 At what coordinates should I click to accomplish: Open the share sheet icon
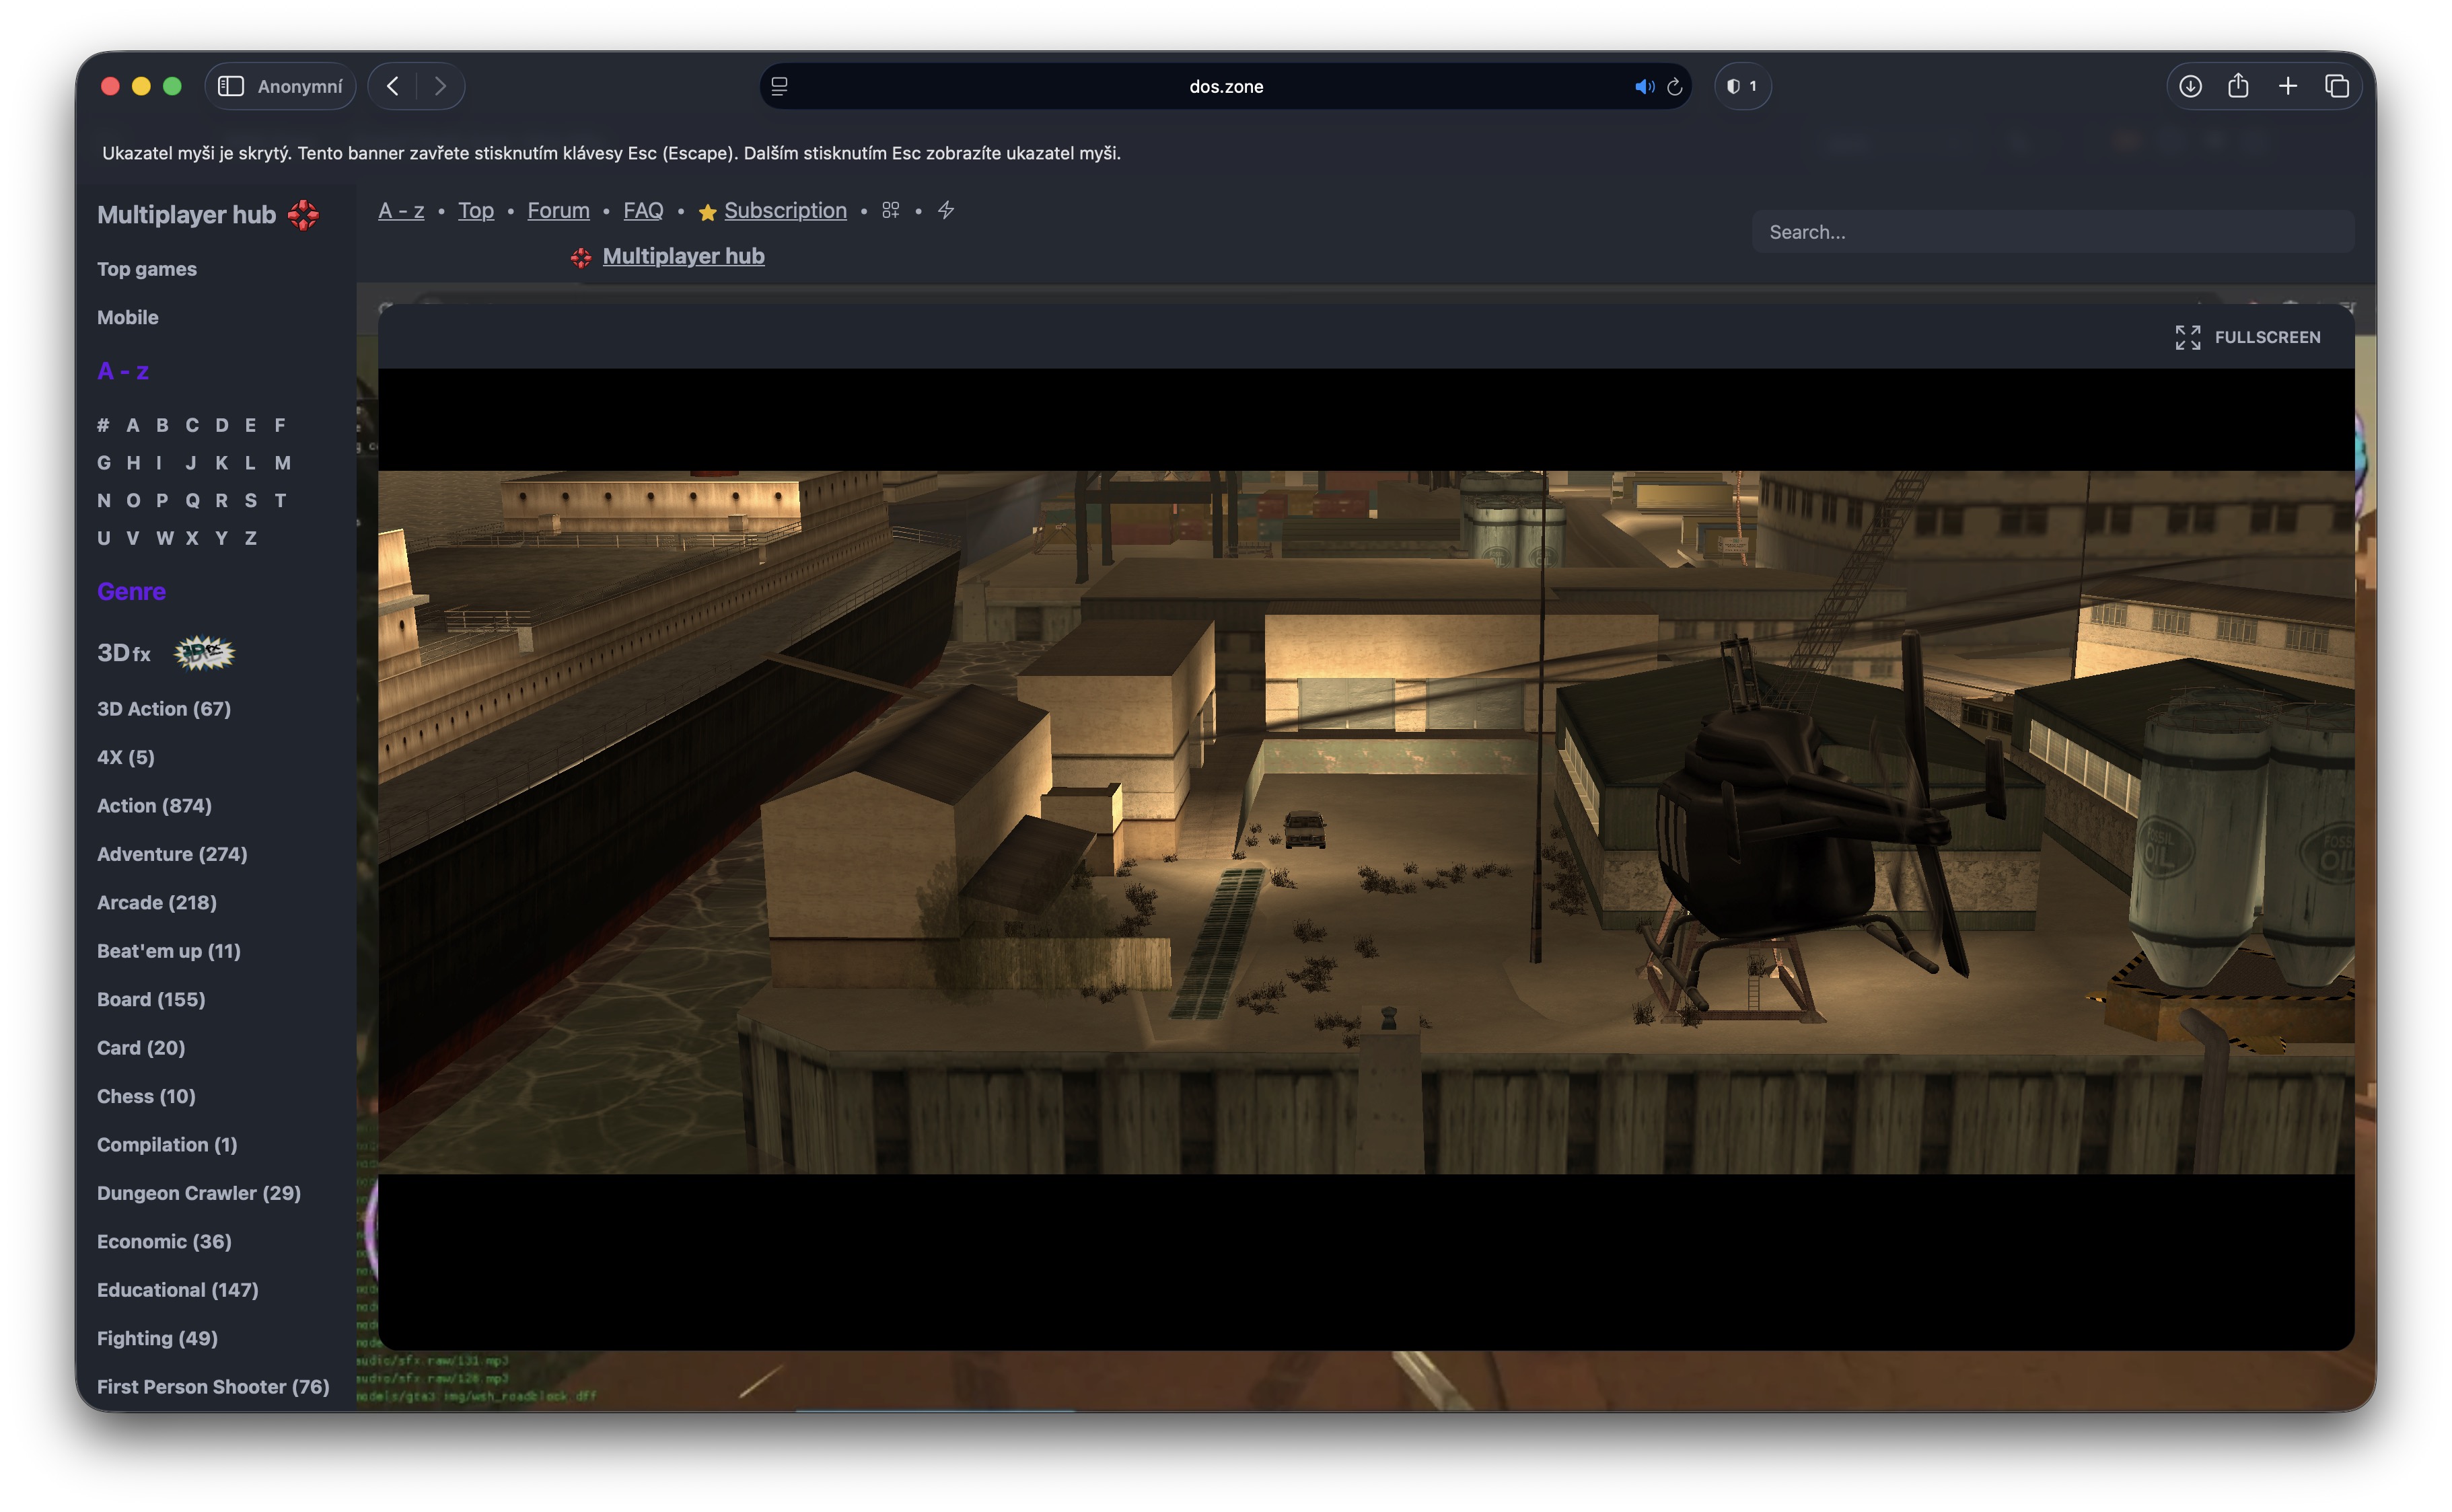[x=2238, y=86]
